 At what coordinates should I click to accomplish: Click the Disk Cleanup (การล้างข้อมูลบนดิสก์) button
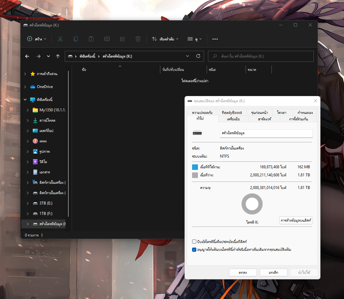pos(296,220)
